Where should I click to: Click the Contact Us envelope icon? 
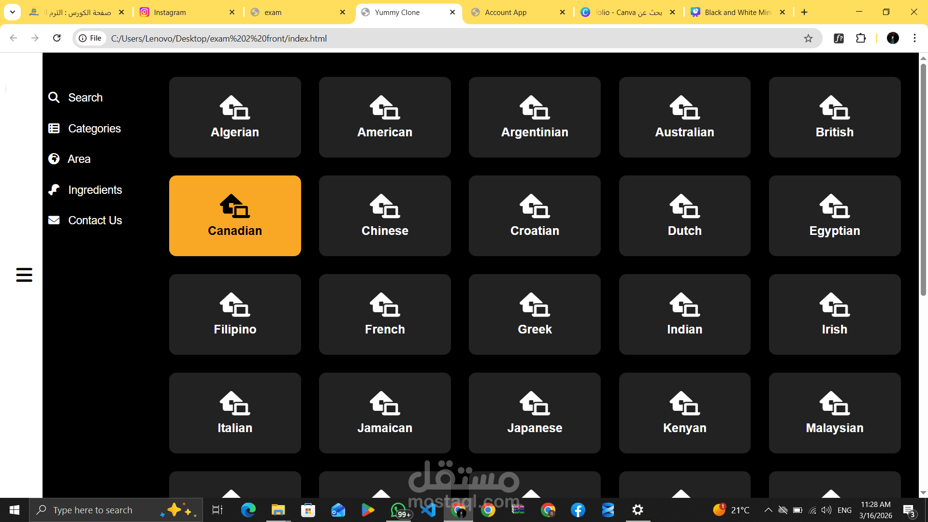[x=54, y=220]
